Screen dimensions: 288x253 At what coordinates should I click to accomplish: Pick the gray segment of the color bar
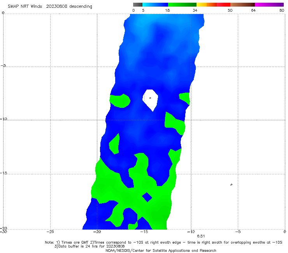[x=137, y=5]
